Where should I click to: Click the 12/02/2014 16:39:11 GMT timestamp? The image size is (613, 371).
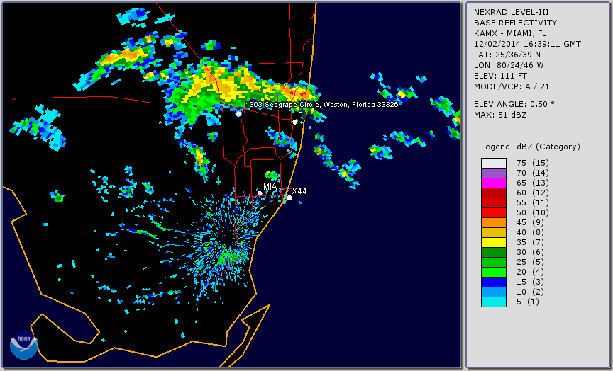point(527,44)
